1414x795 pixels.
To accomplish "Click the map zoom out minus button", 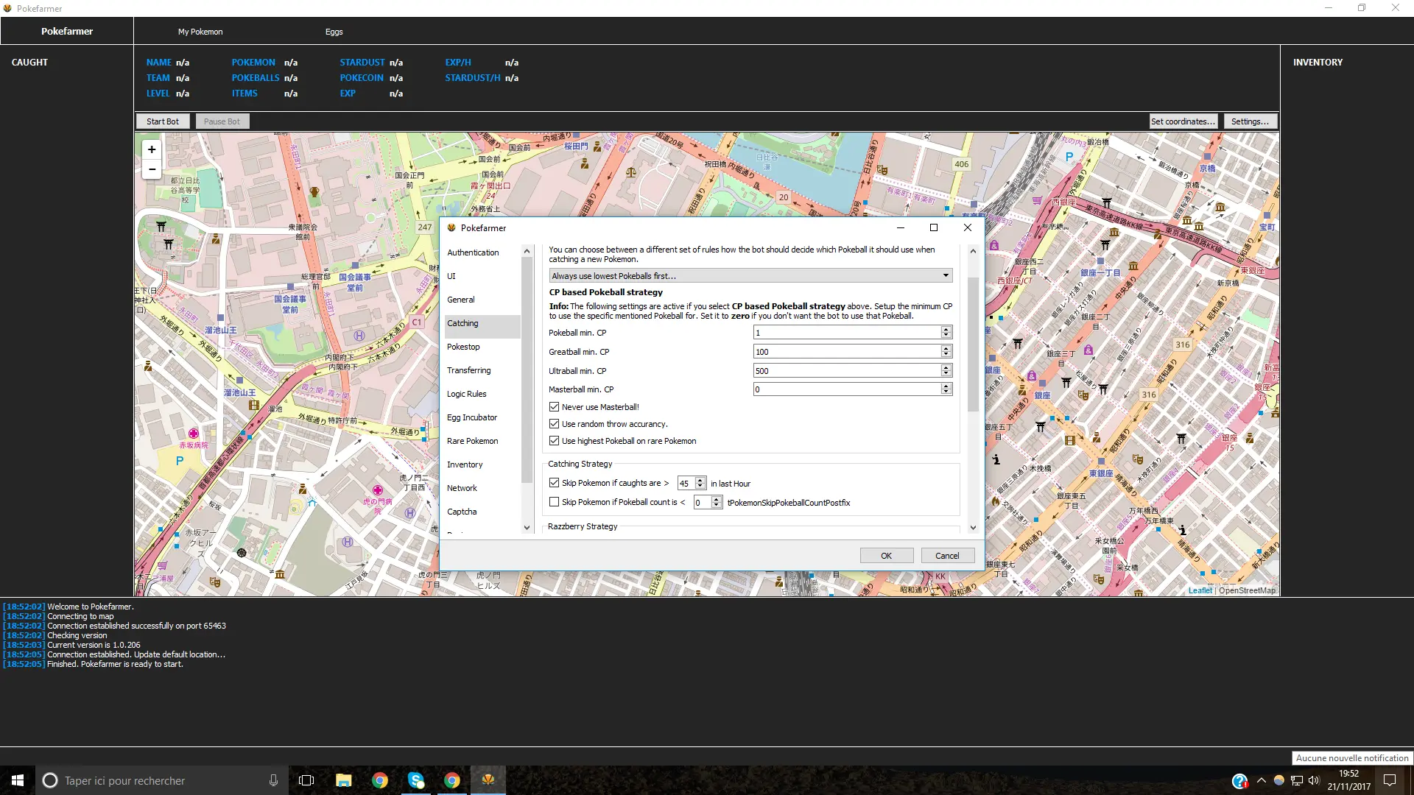I will 152,169.
